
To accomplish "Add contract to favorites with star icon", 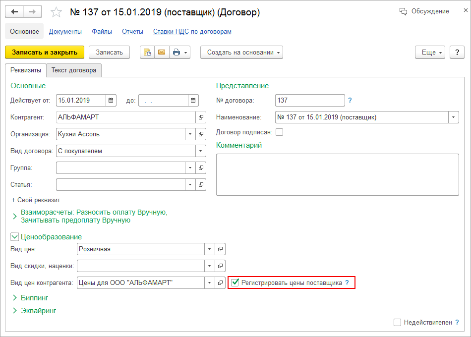I will [57, 12].
